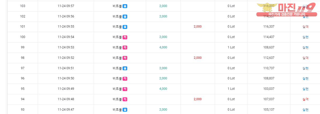The width and height of the screenshot is (320, 114).
Task: Open the red 실격 status in row 94
Action: [305, 99]
